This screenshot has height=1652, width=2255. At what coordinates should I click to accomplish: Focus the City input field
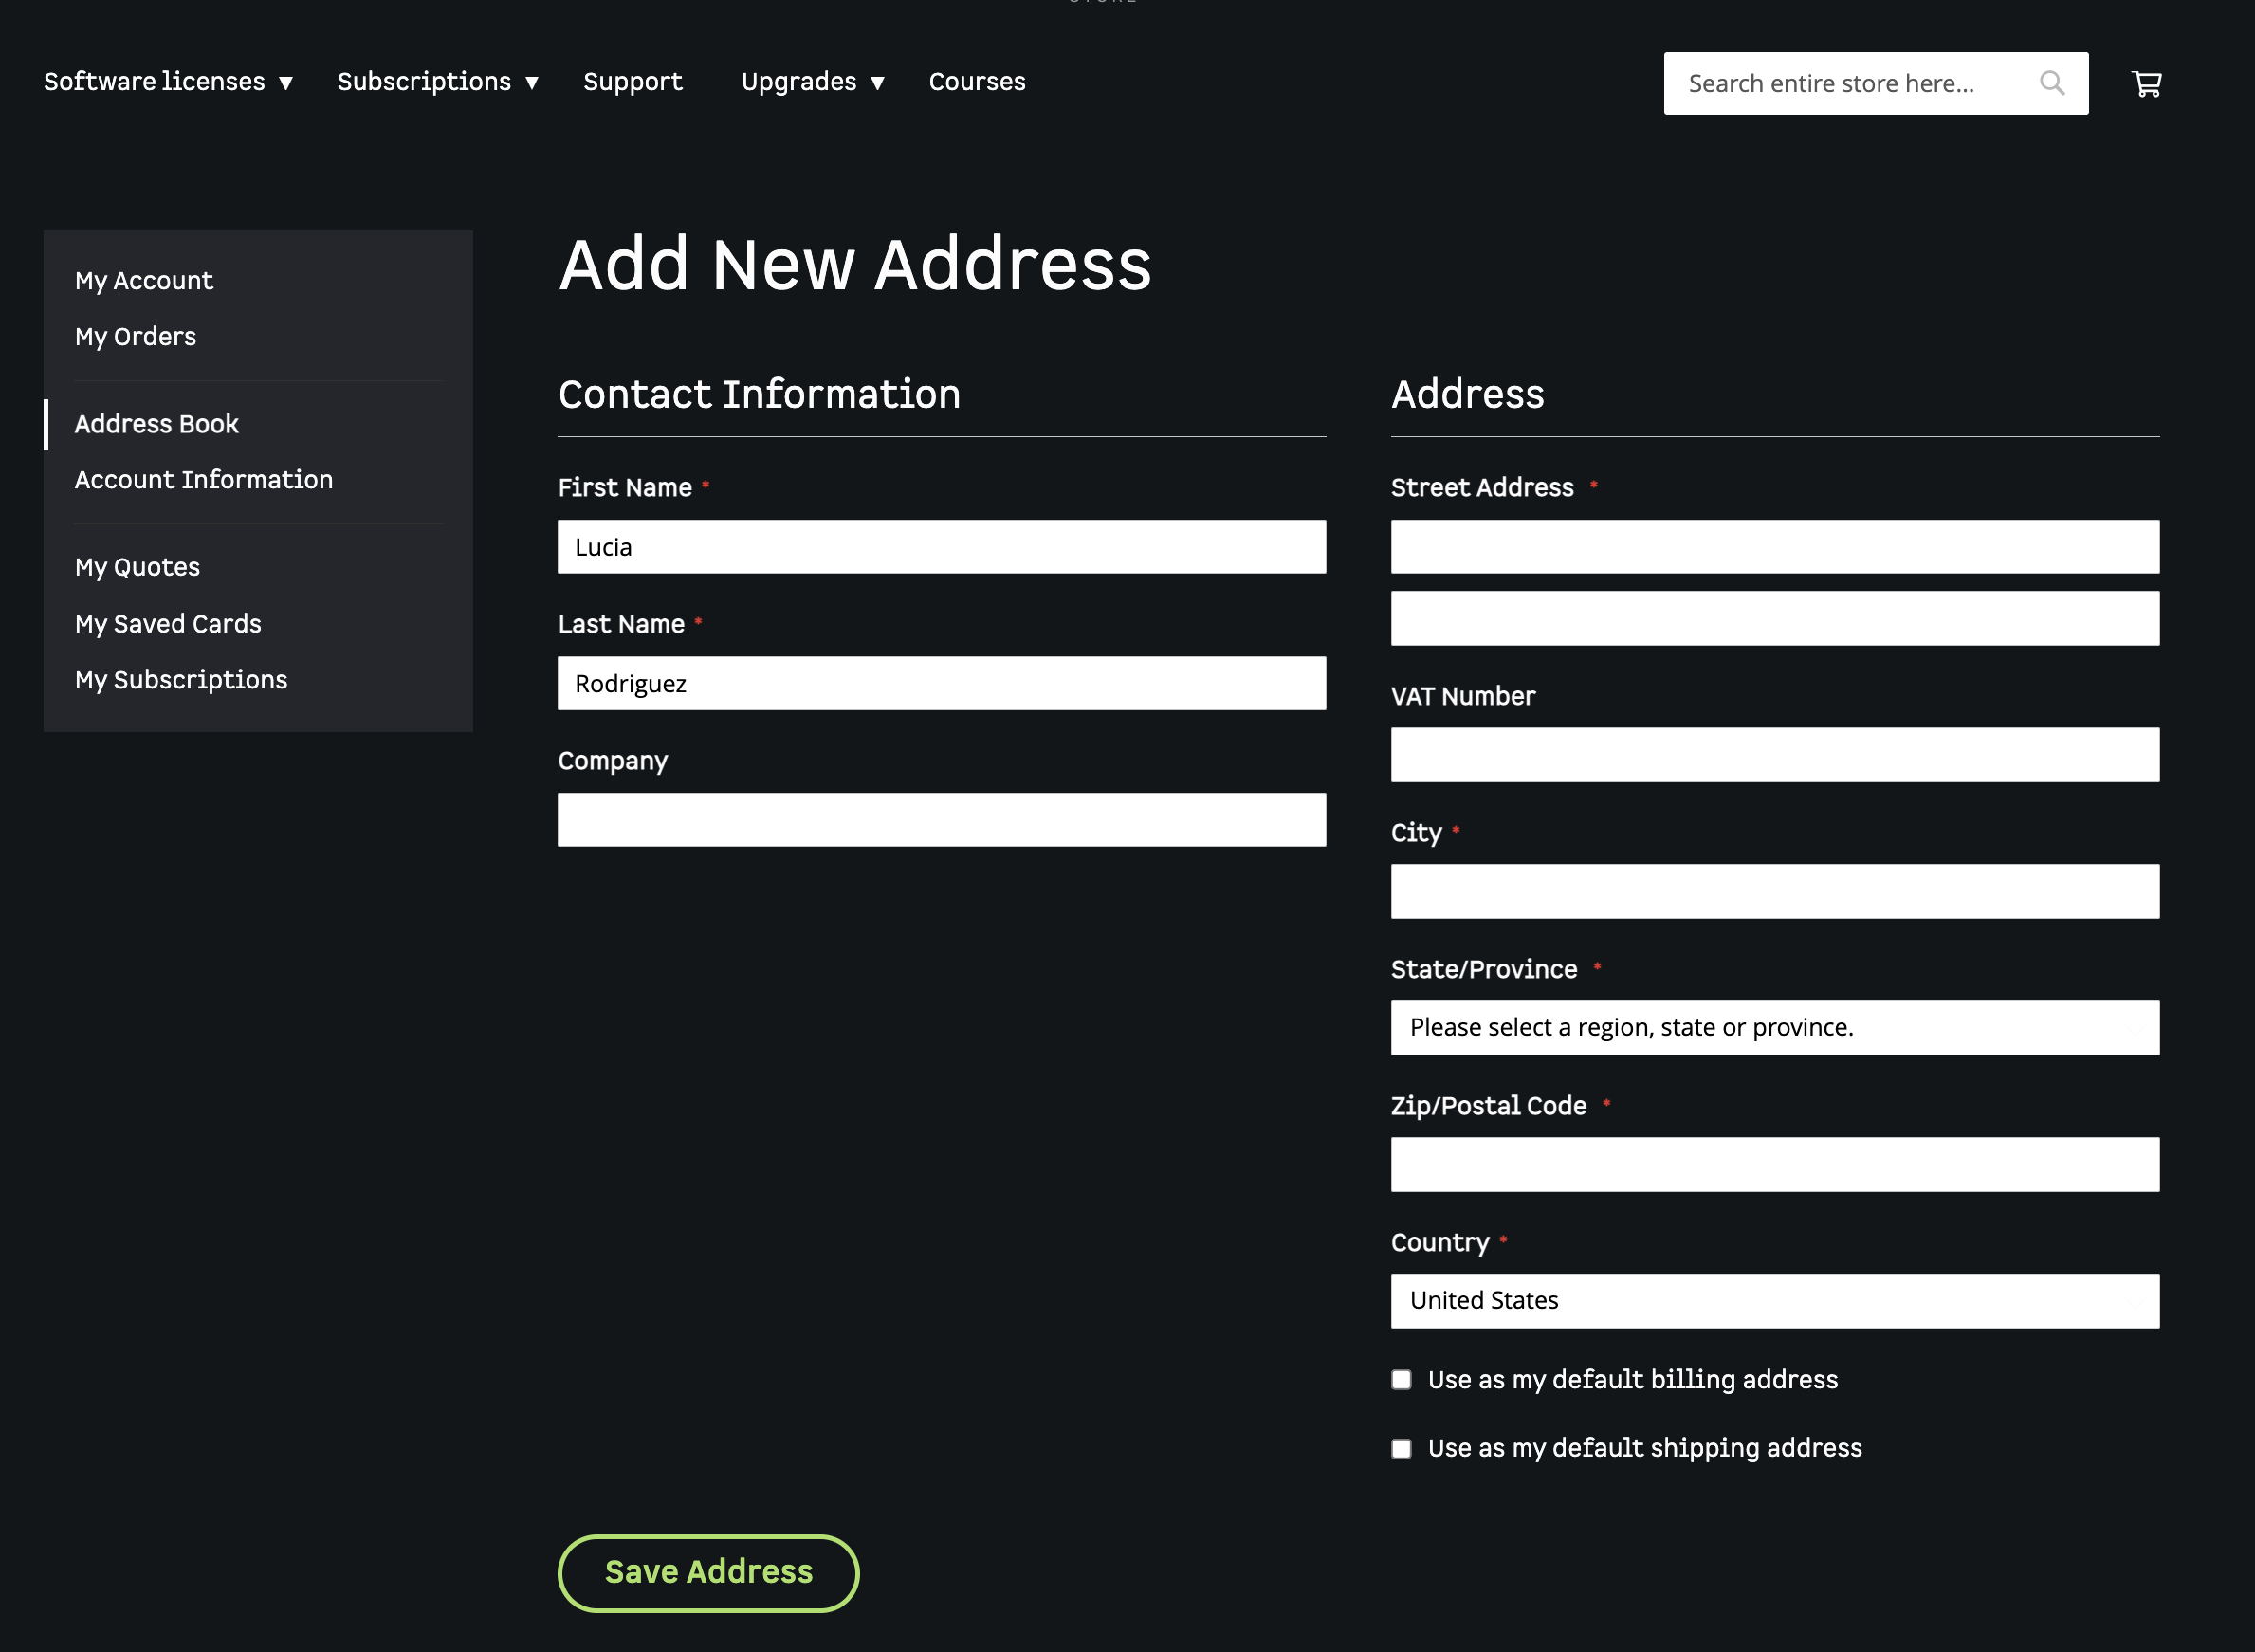pos(1774,891)
